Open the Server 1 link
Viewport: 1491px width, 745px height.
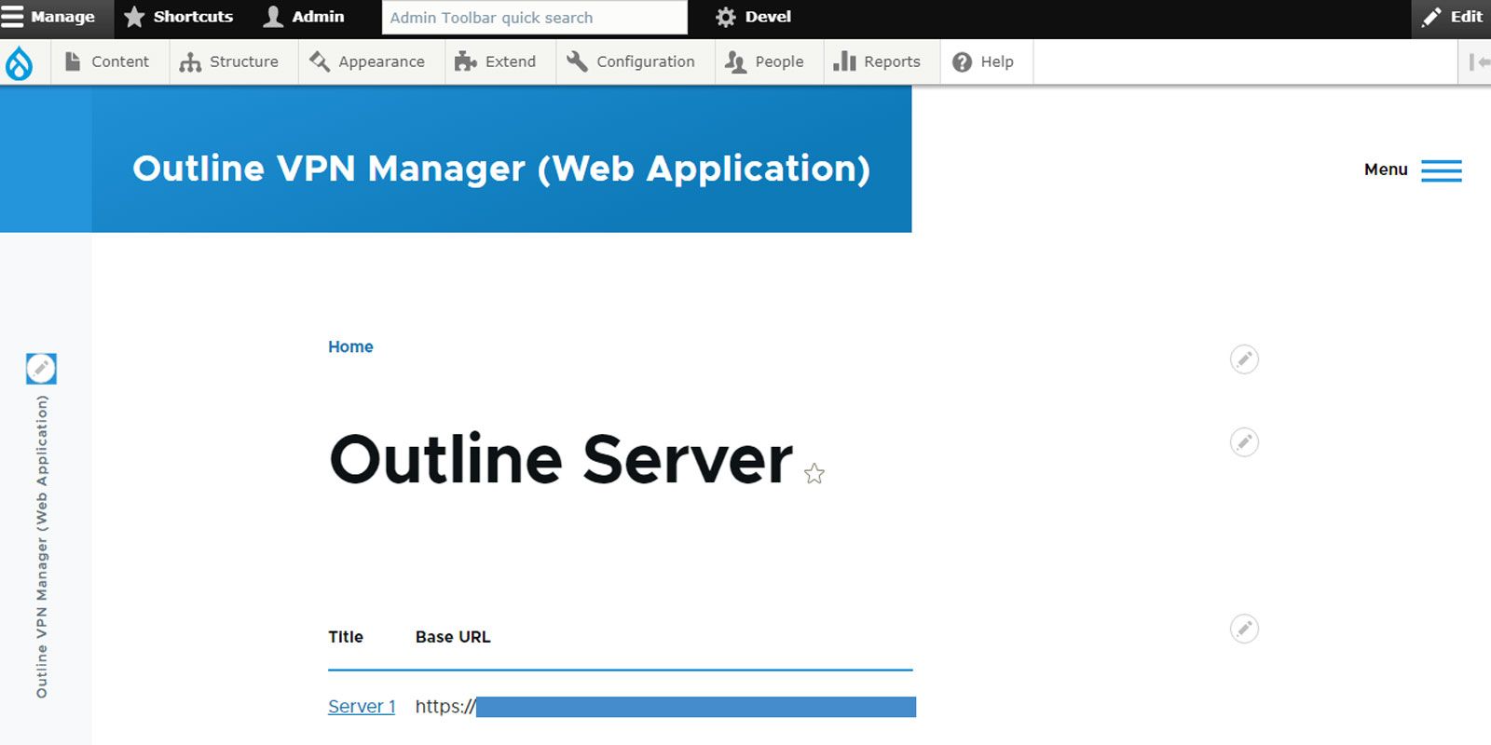(362, 707)
